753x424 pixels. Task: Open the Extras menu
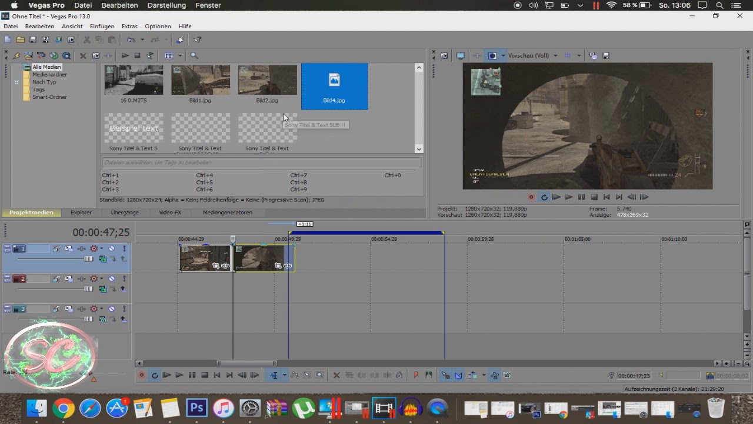[129, 26]
